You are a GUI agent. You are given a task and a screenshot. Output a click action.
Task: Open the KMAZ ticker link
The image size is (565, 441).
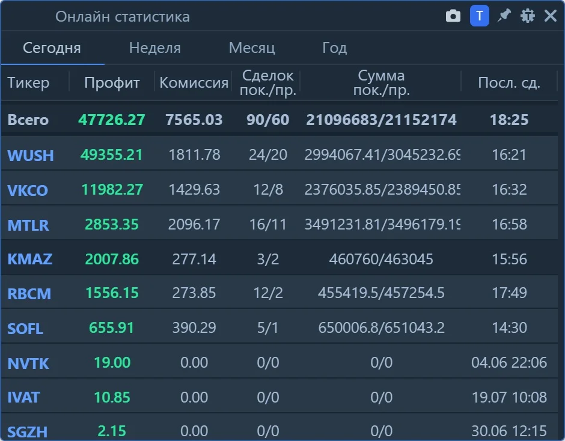(x=30, y=259)
